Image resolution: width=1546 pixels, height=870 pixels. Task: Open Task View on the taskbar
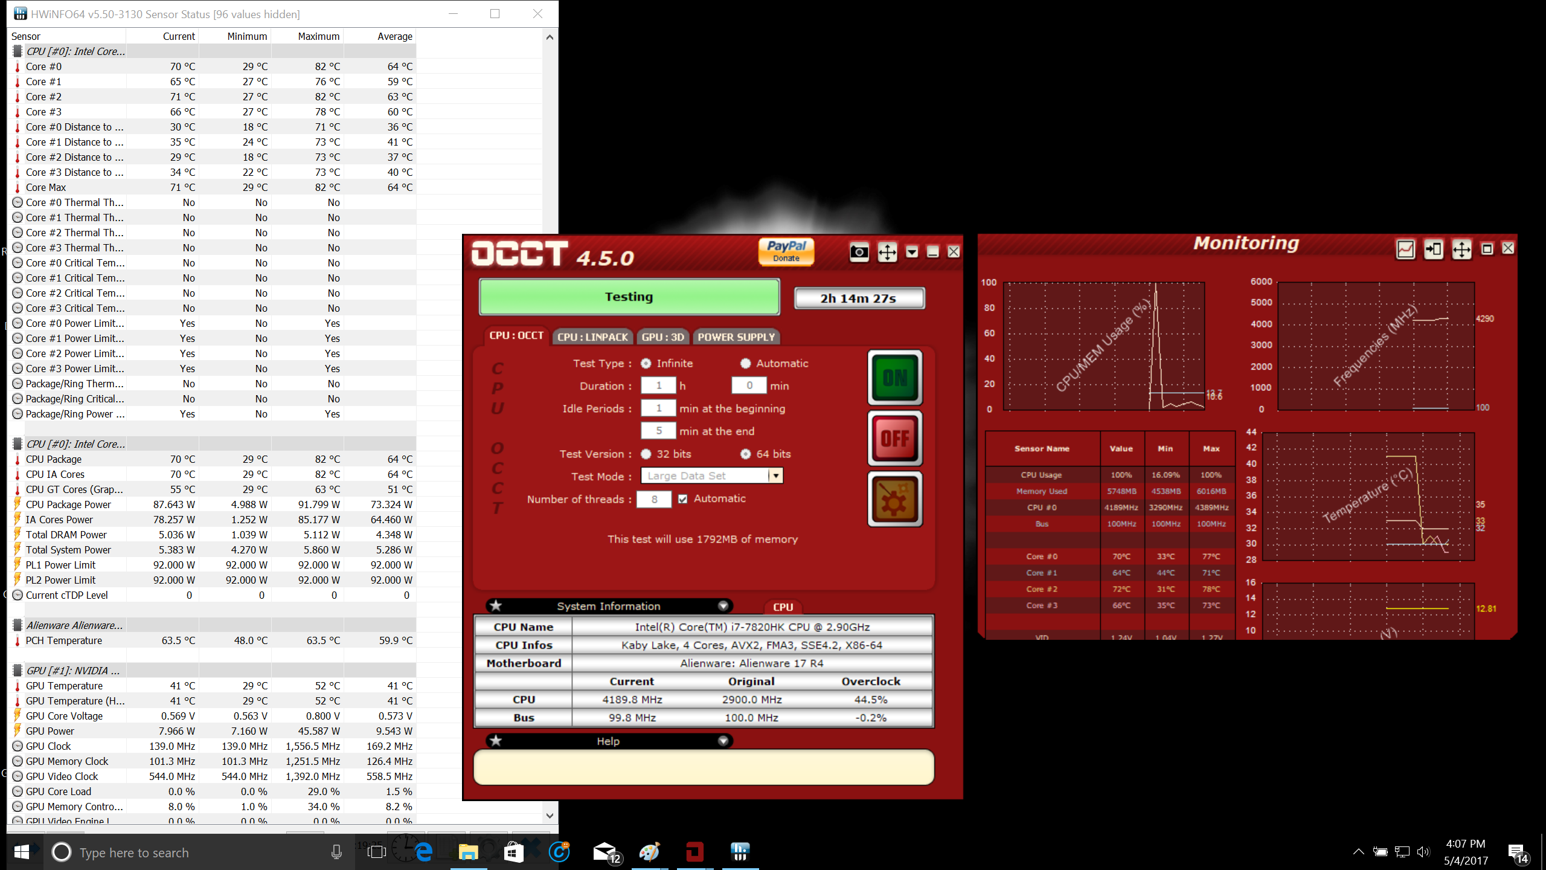(x=377, y=852)
